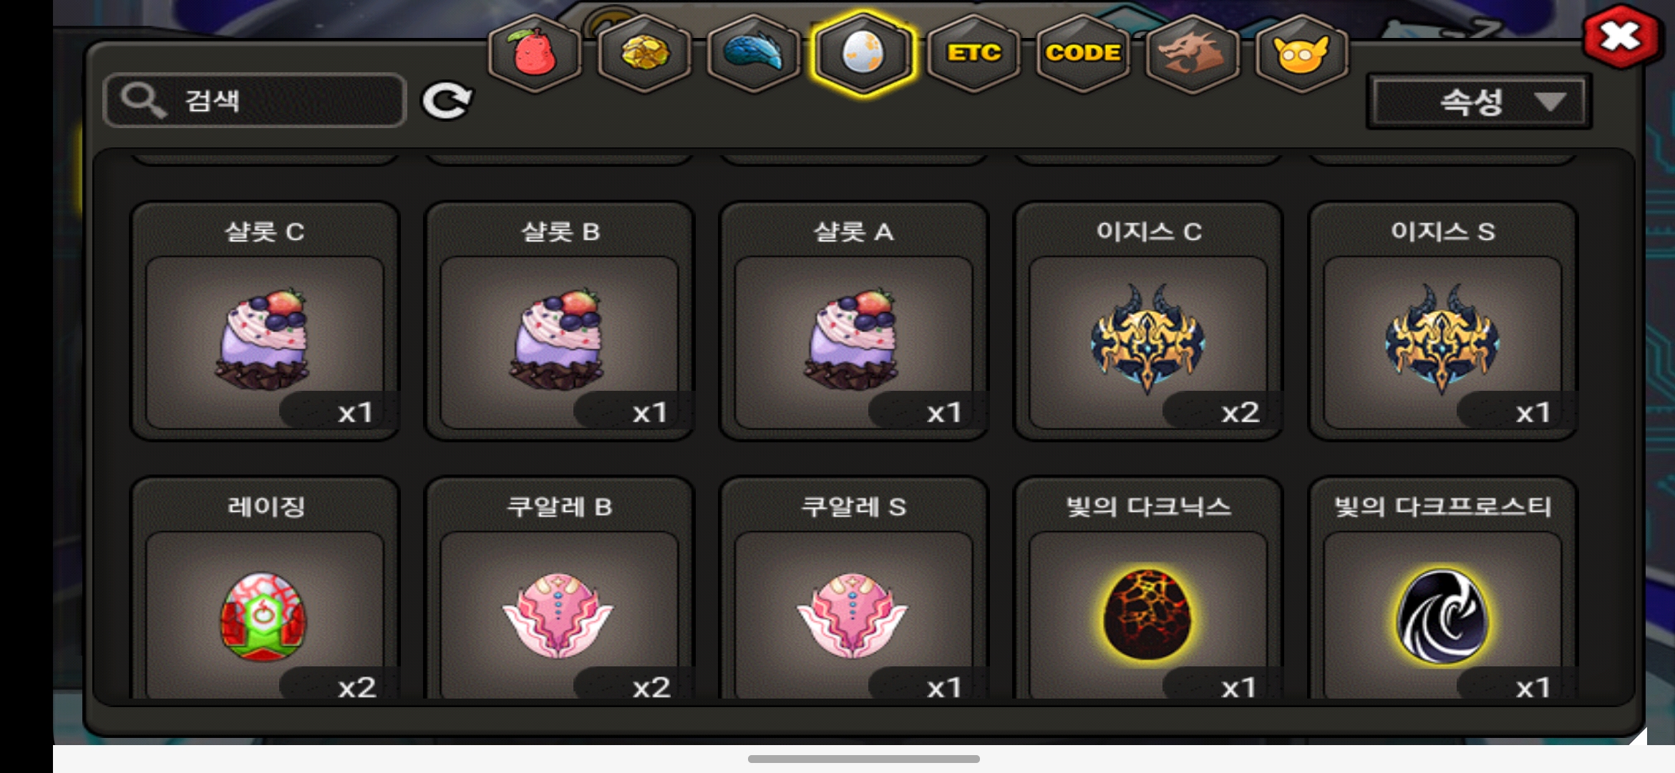Expand the 속성 sort dropdown

coord(1480,102)
